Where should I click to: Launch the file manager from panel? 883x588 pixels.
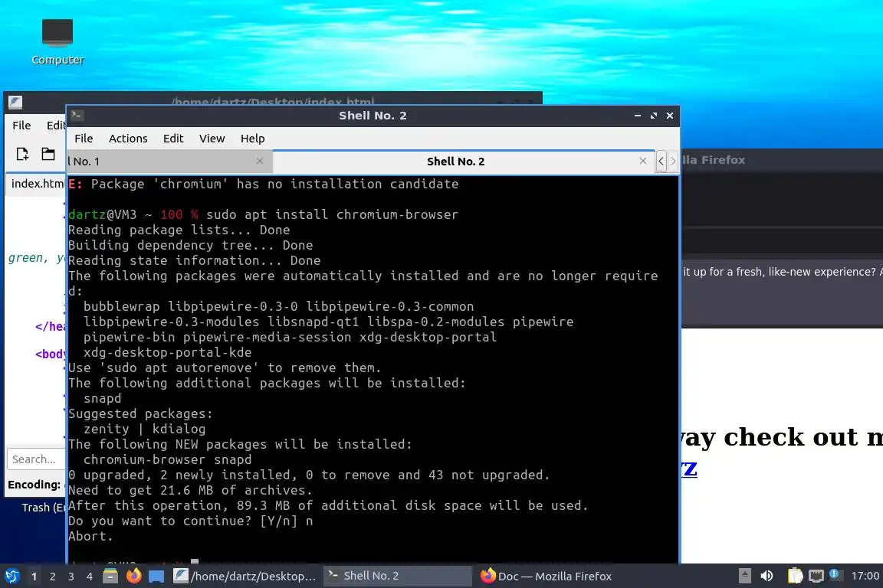pos(110,577)
